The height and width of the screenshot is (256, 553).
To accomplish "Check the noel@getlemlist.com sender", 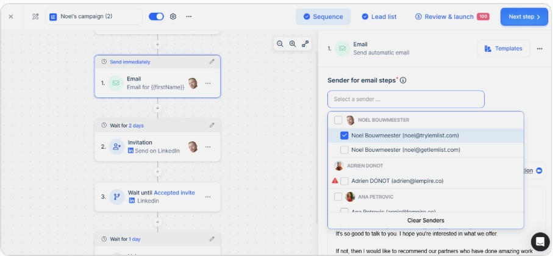I will point(344,150).
